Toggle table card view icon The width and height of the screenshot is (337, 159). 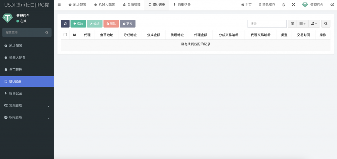pyautogui.click(x=292, y=24)
